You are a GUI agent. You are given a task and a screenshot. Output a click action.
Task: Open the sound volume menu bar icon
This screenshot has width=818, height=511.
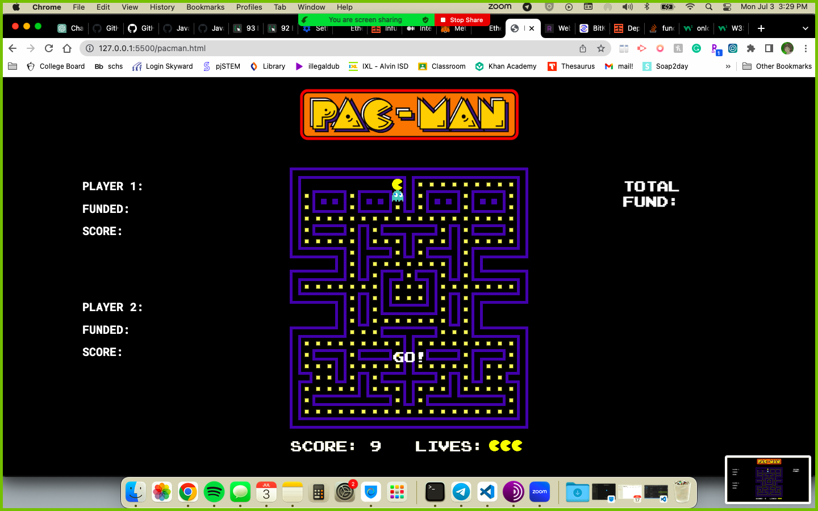(628, 7)
